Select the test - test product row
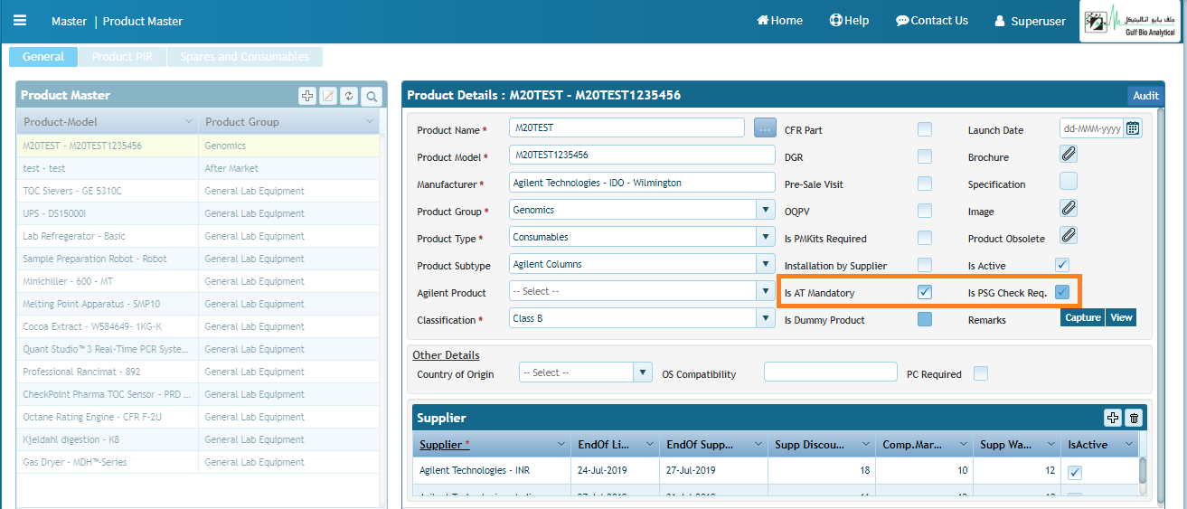Viewport: 1187px width, 509px height. coord(198,168)
